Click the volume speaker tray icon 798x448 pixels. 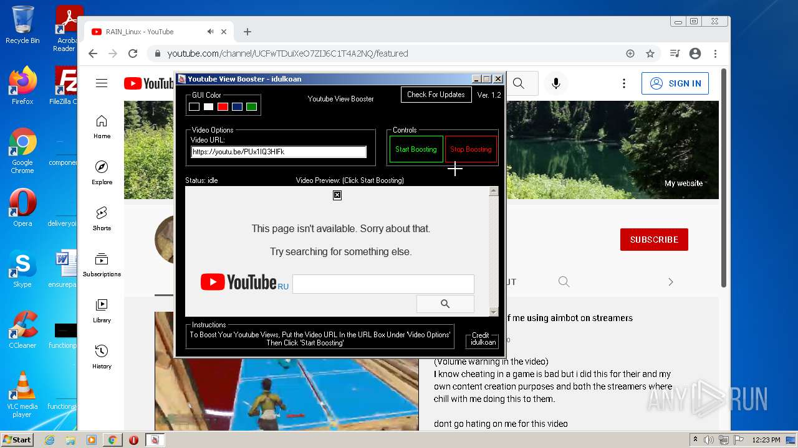coord(709,440)
